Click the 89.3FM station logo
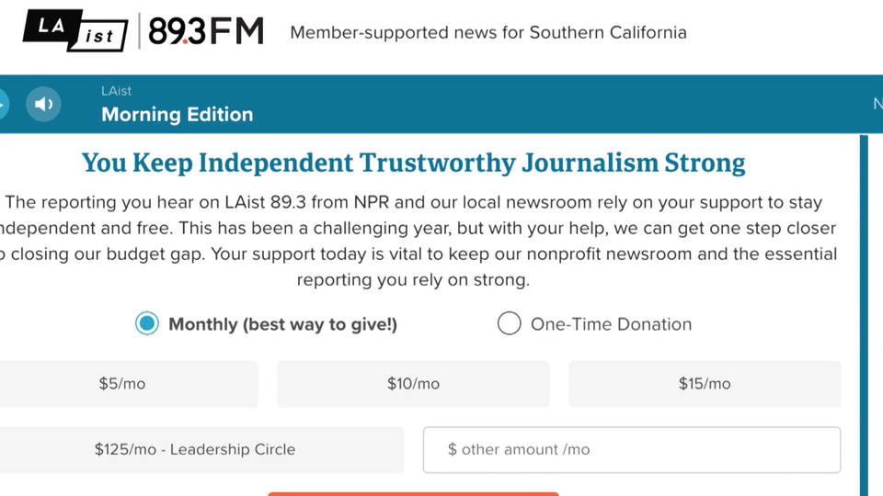Screen dimensions: 883x496 (x=205, y=31)
